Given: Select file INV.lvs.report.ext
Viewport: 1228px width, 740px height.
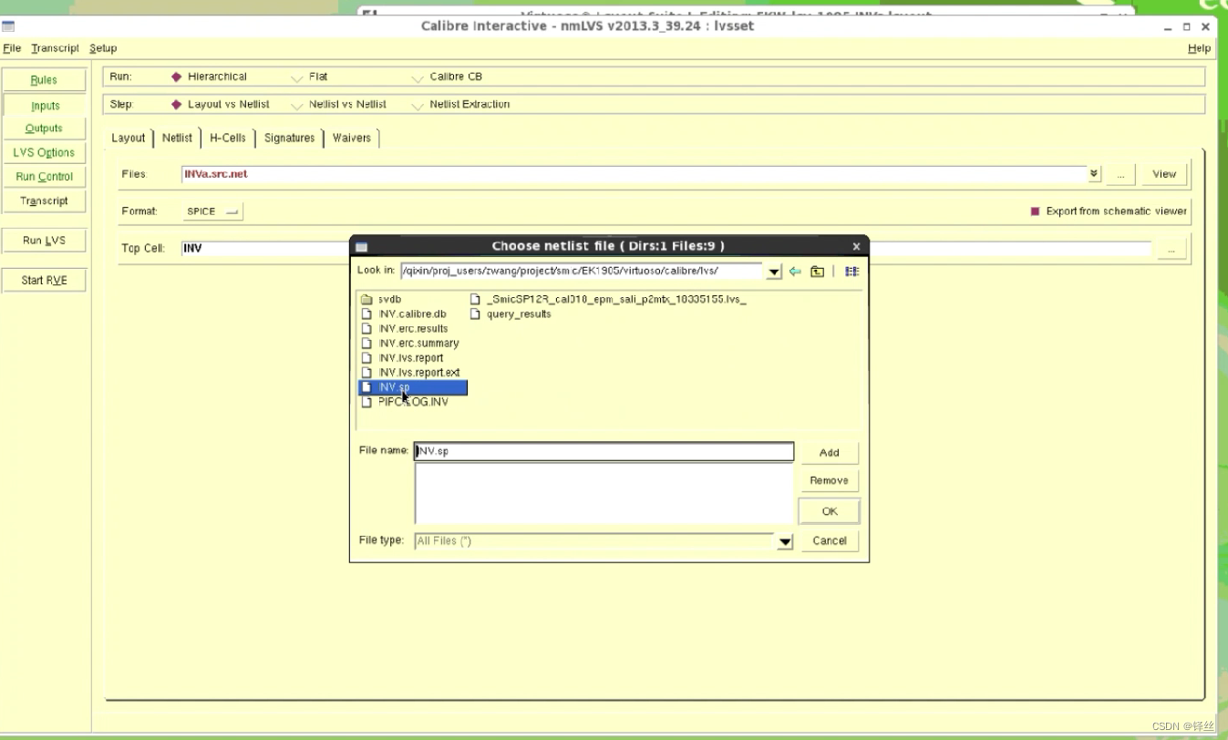Looking at the screenshot, I should pos(410,372).
